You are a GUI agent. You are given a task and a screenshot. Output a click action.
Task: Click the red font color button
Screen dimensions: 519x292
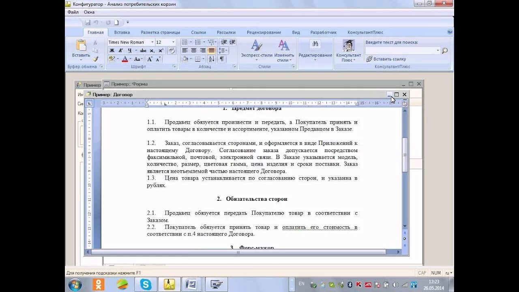[125, 59]
